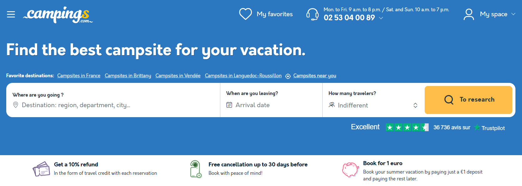Open the travelers Indifferent selector
522x186 pixels.
pos(373,105)
